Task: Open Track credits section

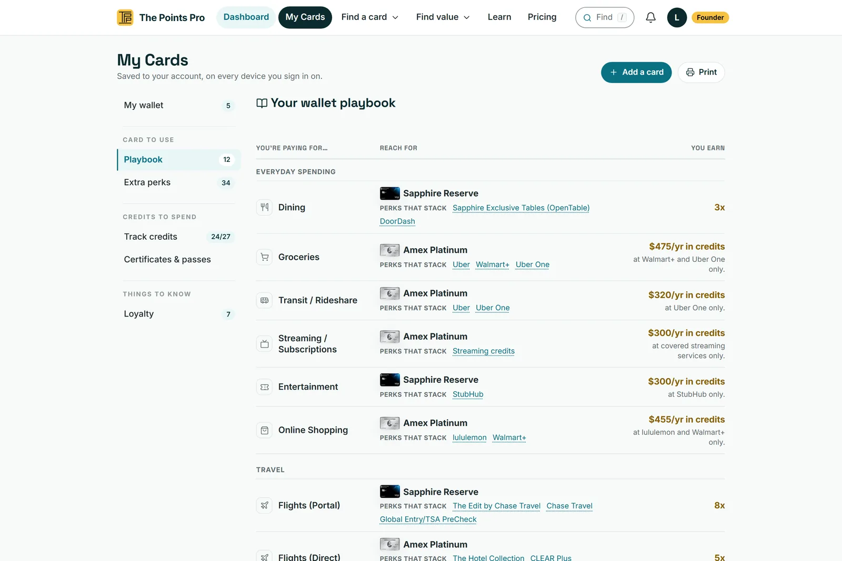Action: tap(179, 237)
